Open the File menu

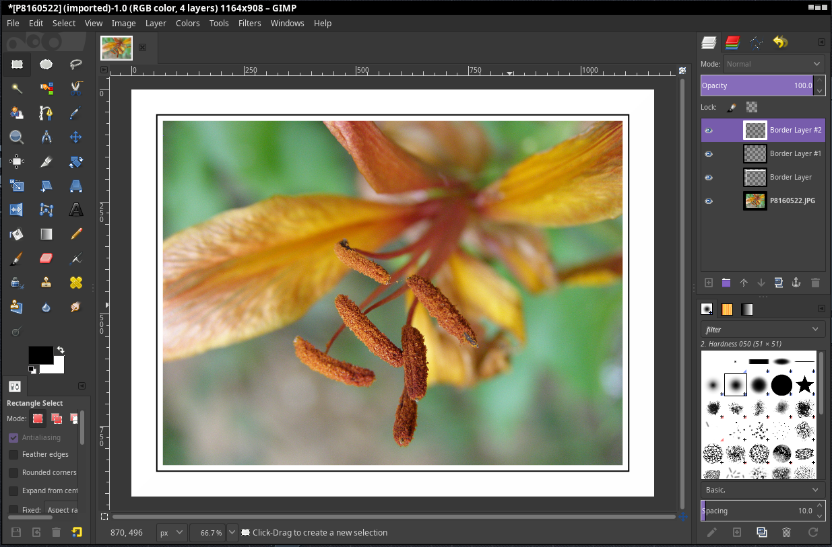pyautogui.click(x=13, y=23)
